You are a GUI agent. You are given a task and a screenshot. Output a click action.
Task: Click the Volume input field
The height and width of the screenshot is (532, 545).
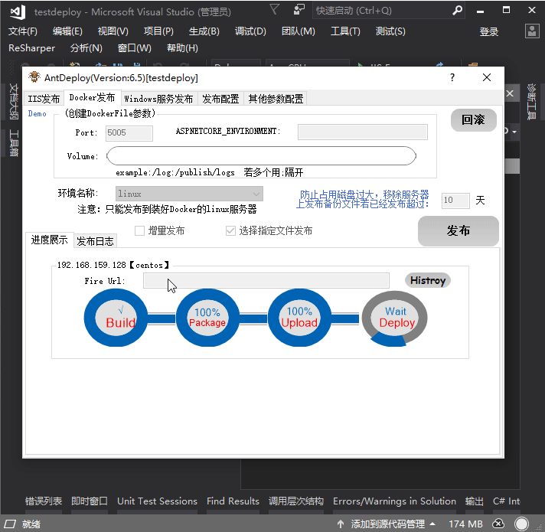261,156
